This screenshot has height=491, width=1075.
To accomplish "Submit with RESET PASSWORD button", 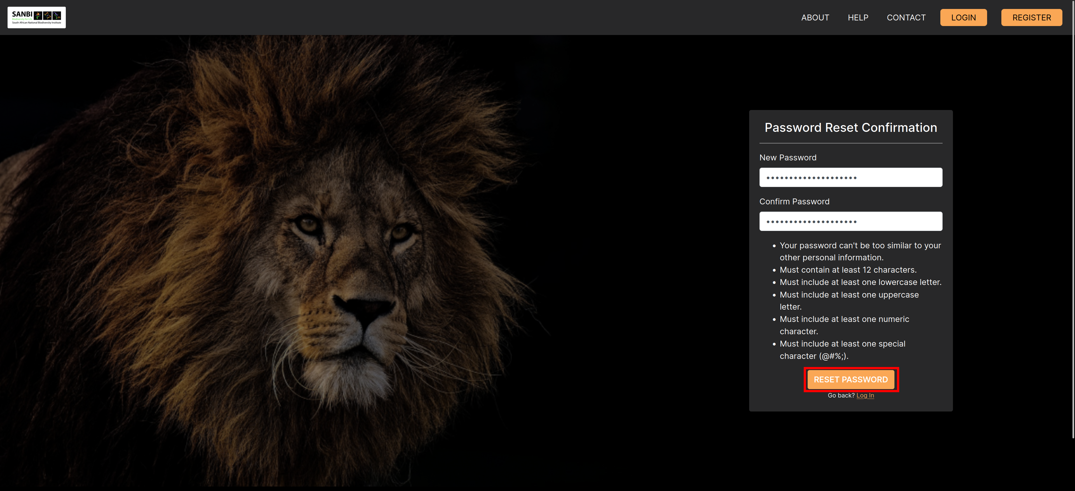I will click(x=850, y=380).
